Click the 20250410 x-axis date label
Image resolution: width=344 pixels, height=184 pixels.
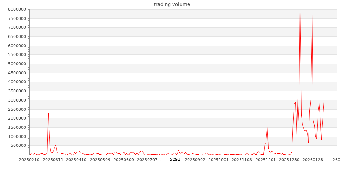76,160
